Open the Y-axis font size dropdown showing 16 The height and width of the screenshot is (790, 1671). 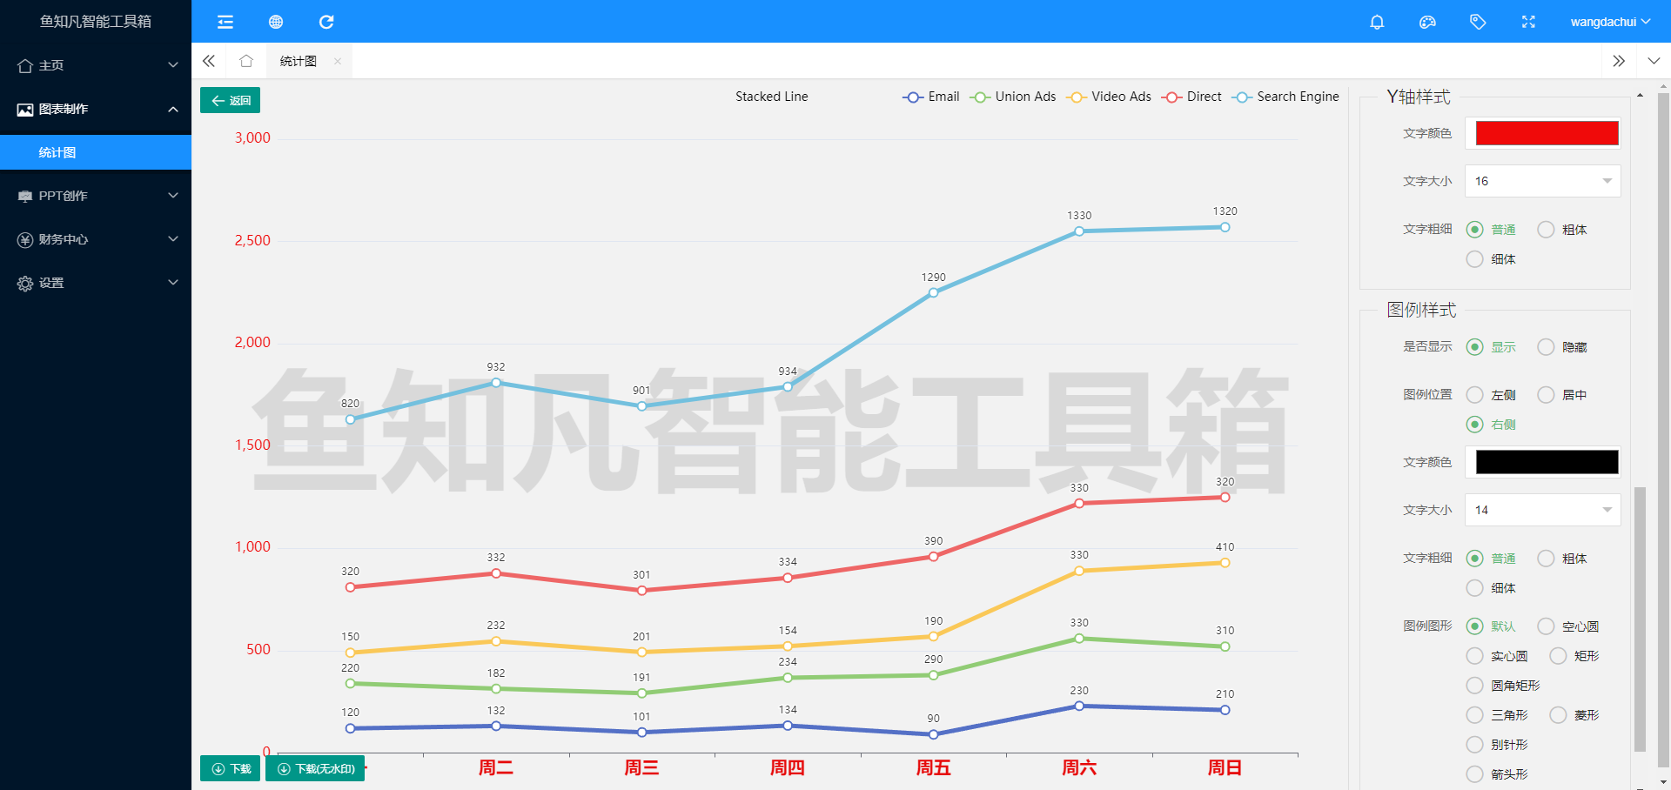click(x=1542, y=181)
